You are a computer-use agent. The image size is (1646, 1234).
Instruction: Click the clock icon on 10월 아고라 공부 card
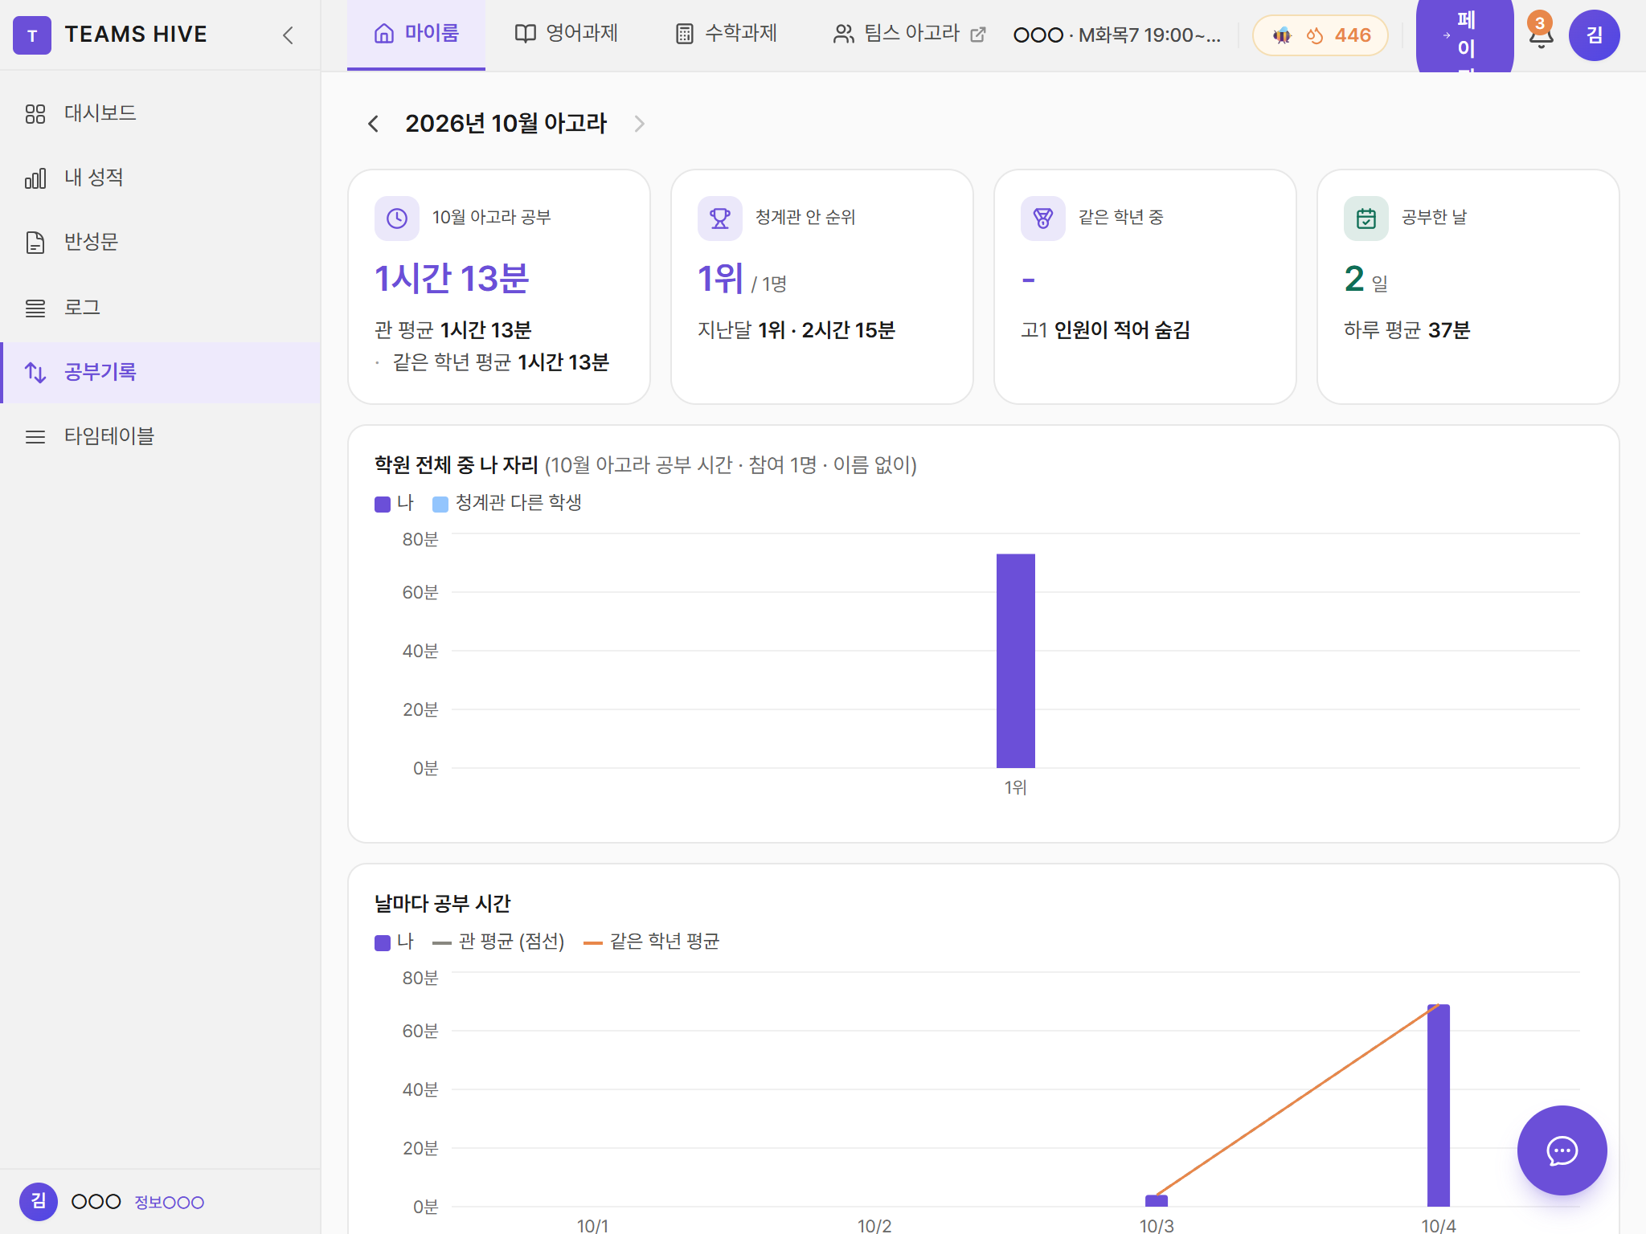(397, 219)
